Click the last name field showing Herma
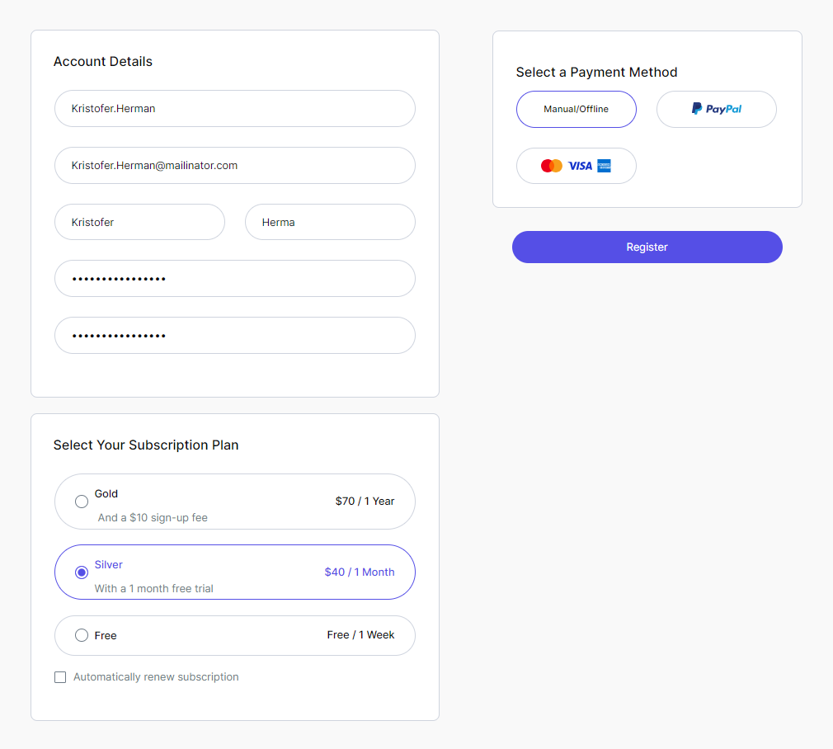 330,222
